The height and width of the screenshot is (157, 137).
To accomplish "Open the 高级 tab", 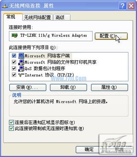I will coord(62,18).
